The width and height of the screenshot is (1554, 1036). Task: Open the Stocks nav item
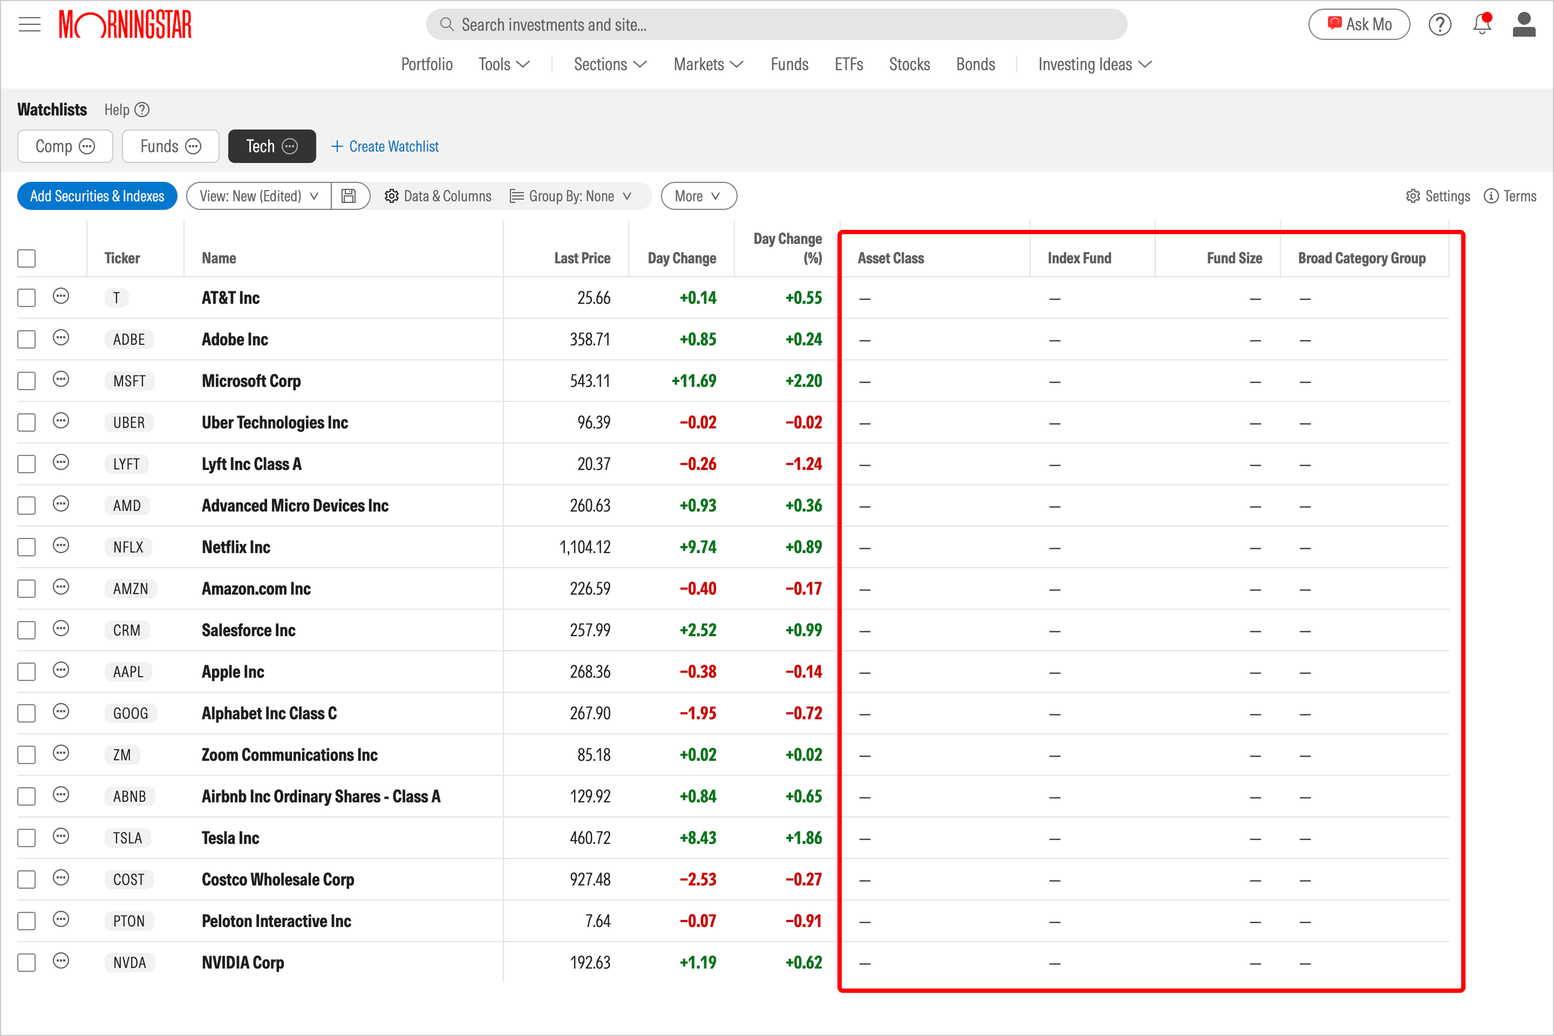(x=909, y=64)
